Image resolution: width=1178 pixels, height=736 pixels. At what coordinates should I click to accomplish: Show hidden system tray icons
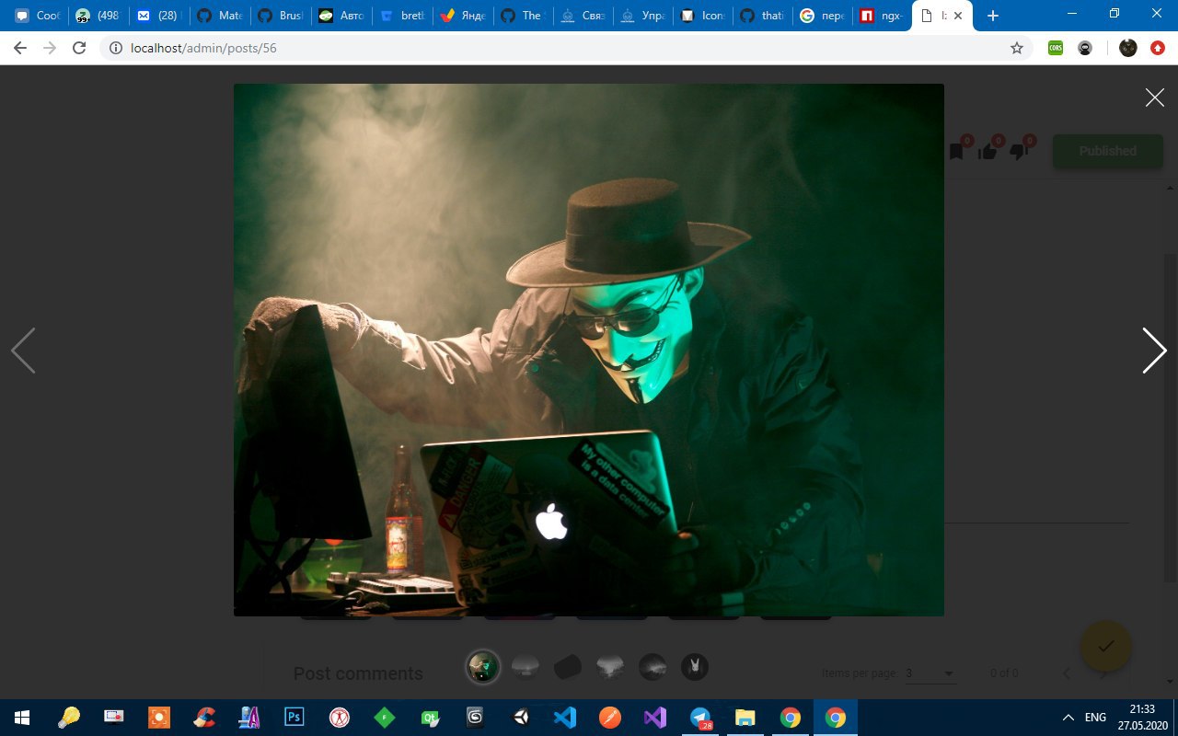pyautogui.click(x=1068, y=718)
